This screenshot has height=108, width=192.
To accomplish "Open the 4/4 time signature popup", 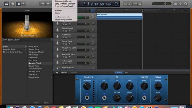I will [x=116, y=3].
